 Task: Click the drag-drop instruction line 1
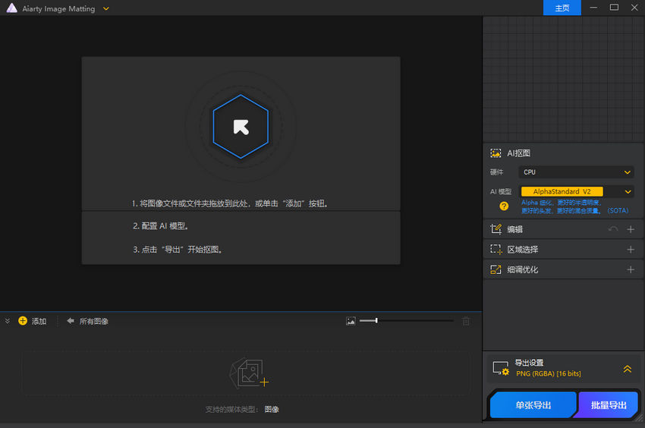pyautogui.click(x=229, y=203)
